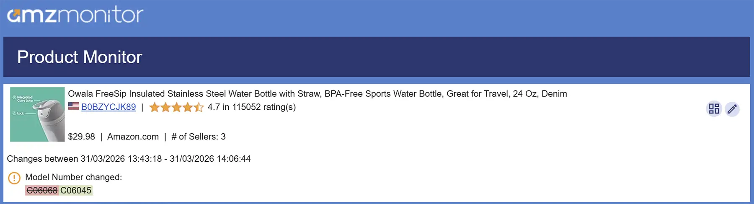Click the struck-through old model C06068
Image resolution: width=754 pixels, height=204 pixels.
pos(42,191)
